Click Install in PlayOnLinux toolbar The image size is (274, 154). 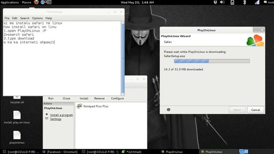click(x=84, y=98)
